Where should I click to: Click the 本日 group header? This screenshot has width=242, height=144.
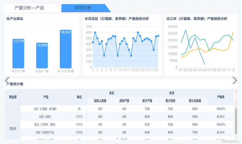[112, 93]
